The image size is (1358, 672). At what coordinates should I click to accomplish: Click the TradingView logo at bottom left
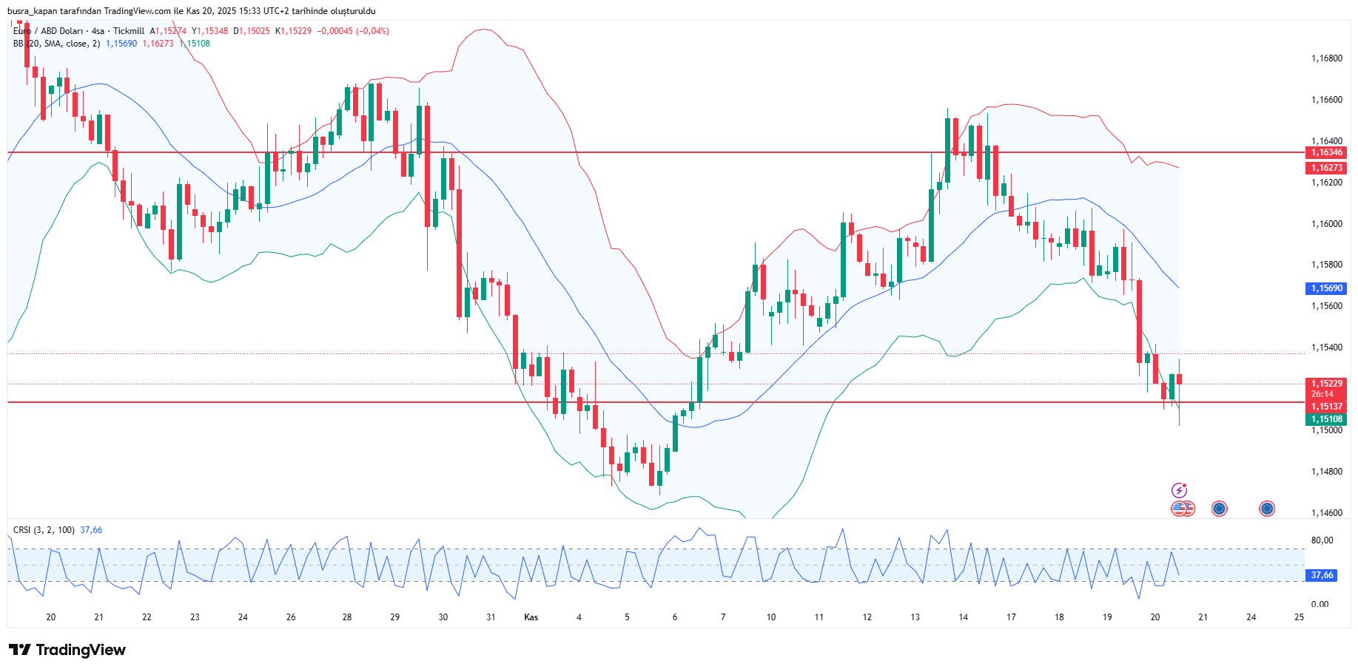[x=67, y=650]
